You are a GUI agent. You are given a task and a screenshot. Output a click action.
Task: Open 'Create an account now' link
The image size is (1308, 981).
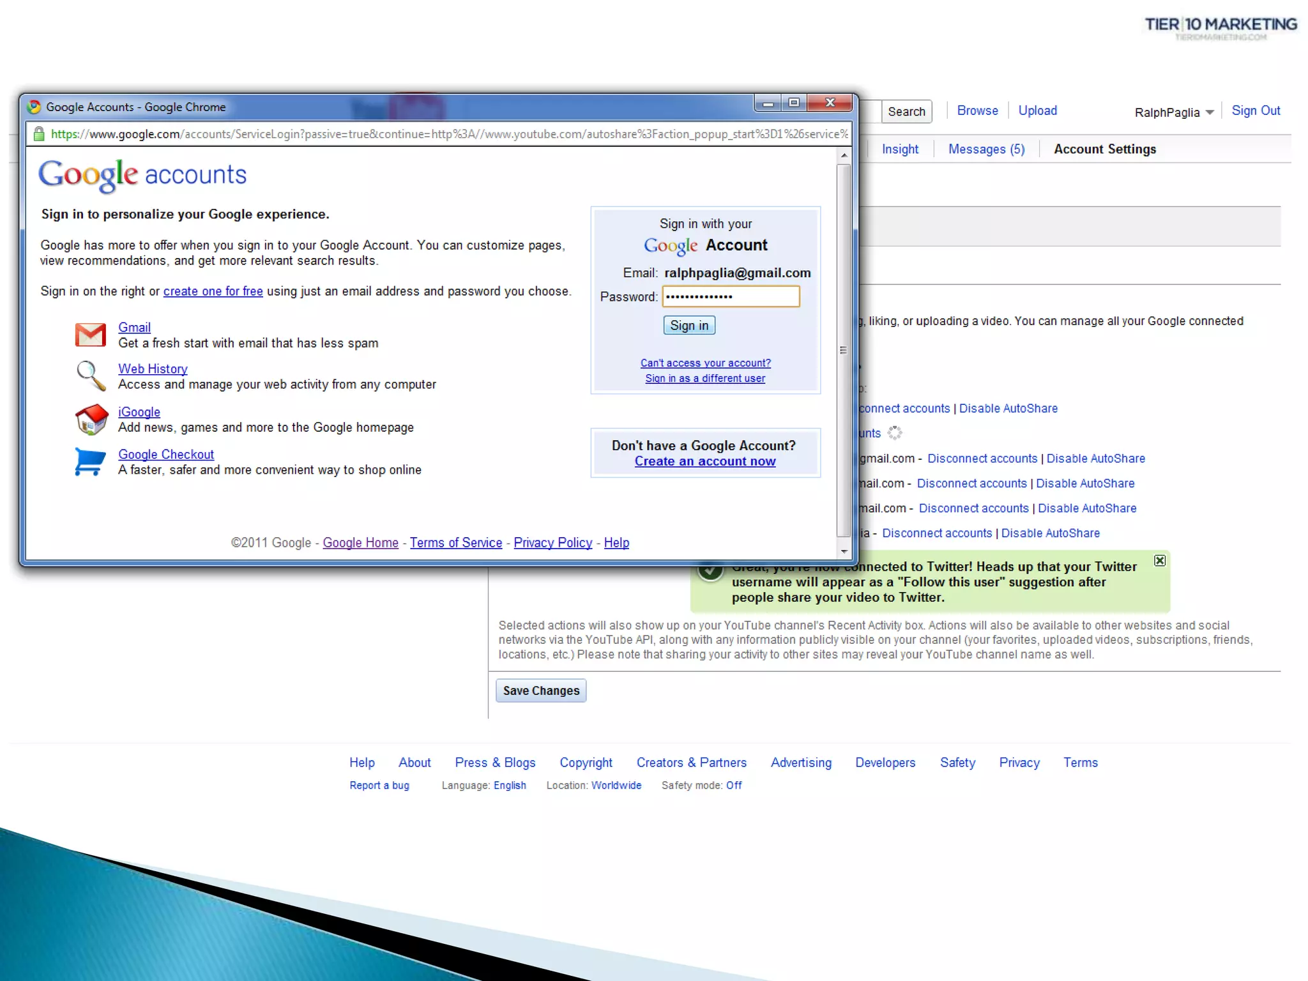tap(704, 461)
